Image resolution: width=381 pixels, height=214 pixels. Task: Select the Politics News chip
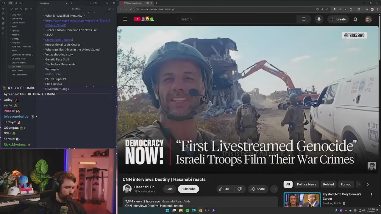point(306,184)
